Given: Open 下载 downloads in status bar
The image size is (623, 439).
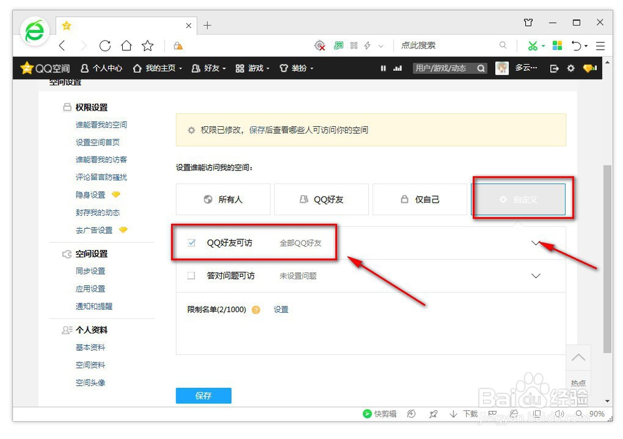Looking at the screenshot, I should 464,414.
